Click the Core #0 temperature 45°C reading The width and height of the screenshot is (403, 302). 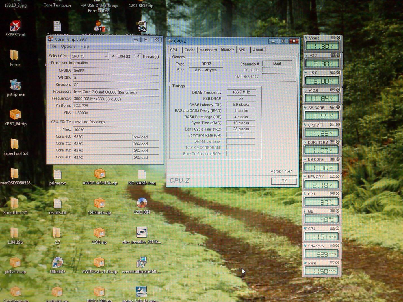(x=102, y=137)
